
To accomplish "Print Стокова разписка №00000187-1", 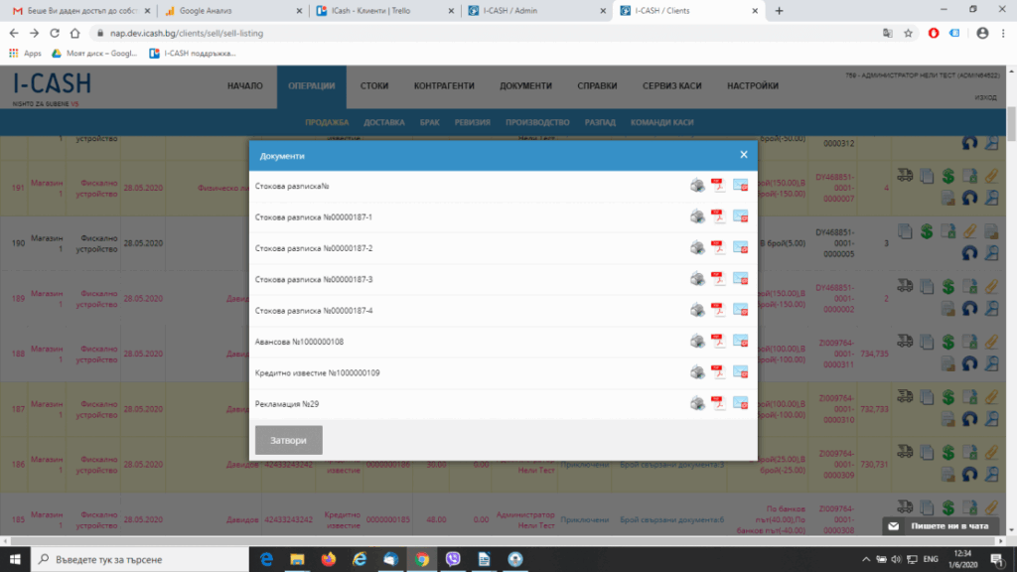I will 698,216.
